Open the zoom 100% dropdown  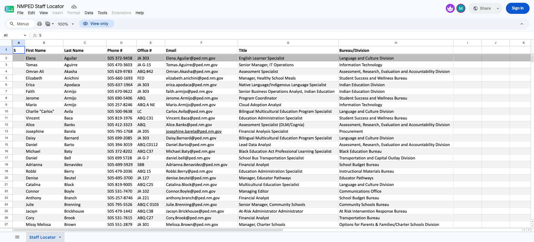[66, 24]
